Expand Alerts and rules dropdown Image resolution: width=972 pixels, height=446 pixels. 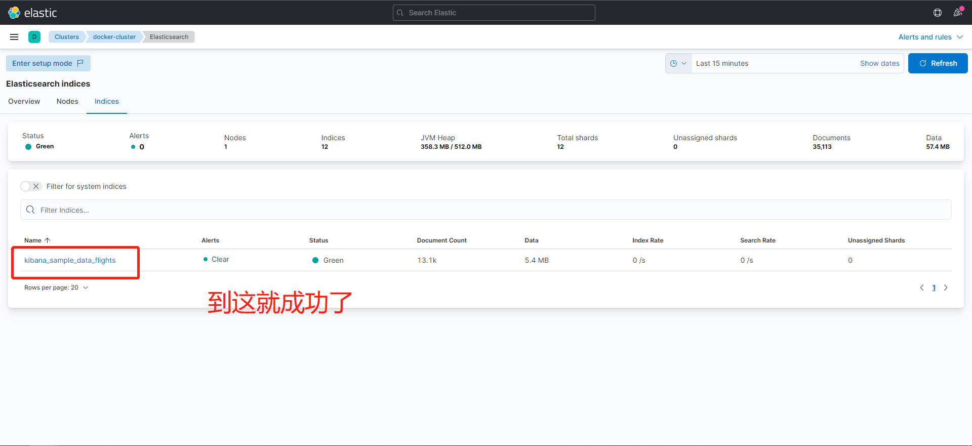click(x=930, y=37)
